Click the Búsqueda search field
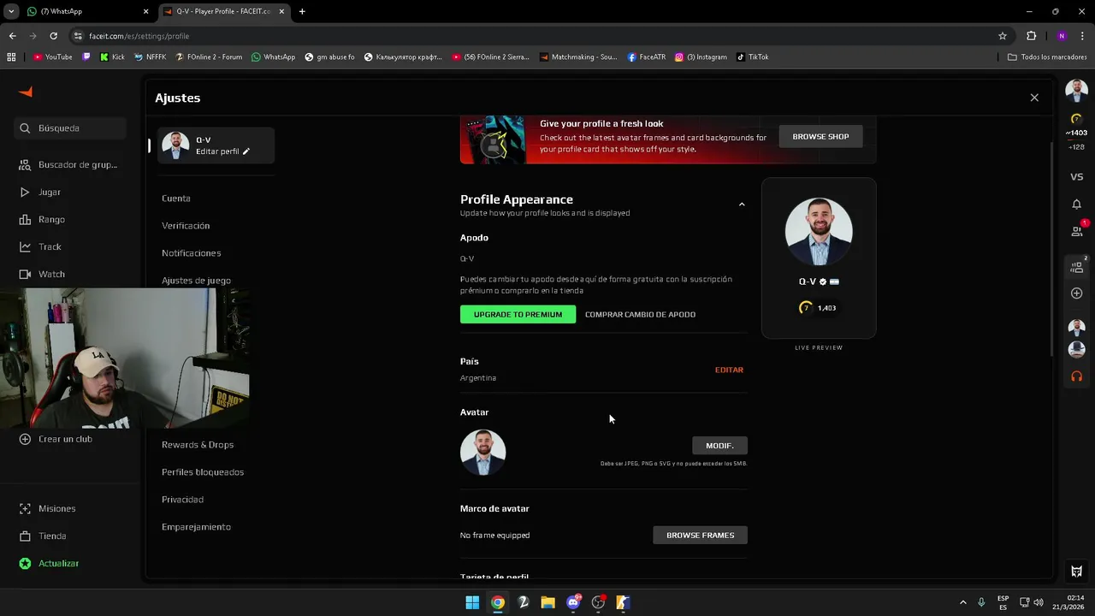This screenshot has height=616, width=1095. tap(70, 128)
